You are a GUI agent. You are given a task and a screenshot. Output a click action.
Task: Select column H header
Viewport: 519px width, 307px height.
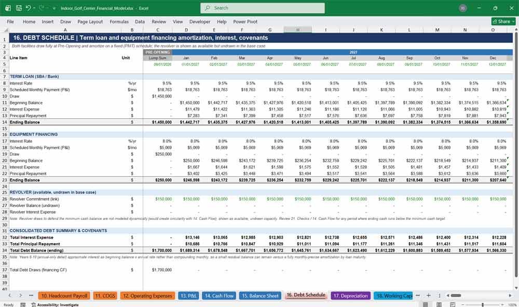pos(297,30)
